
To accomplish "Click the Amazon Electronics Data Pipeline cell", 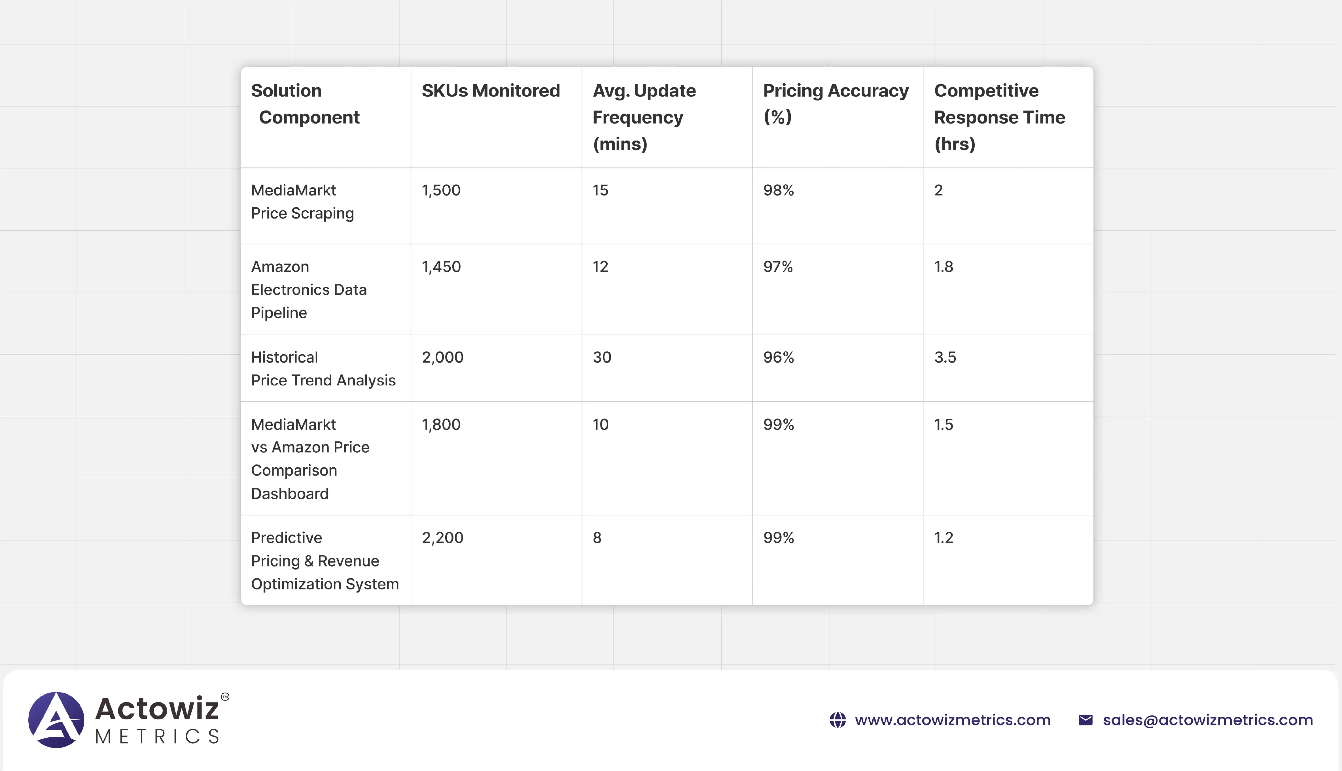I will (308, 290).
